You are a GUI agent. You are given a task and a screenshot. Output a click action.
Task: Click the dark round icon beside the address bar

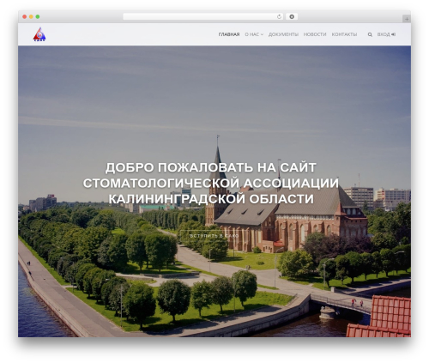pyautogui.click(x=292, y=17)
